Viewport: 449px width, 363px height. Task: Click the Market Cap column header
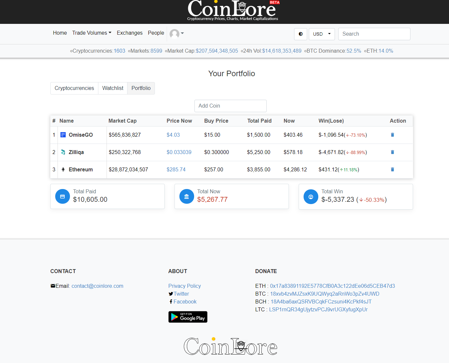[x=123, y=121]
